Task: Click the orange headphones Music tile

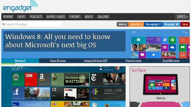Action: 182,55
